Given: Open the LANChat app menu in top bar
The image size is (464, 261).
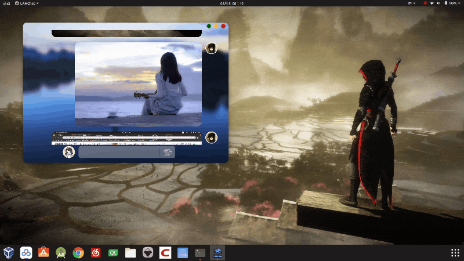Looking at the screenshot, I should pos(27,3).
